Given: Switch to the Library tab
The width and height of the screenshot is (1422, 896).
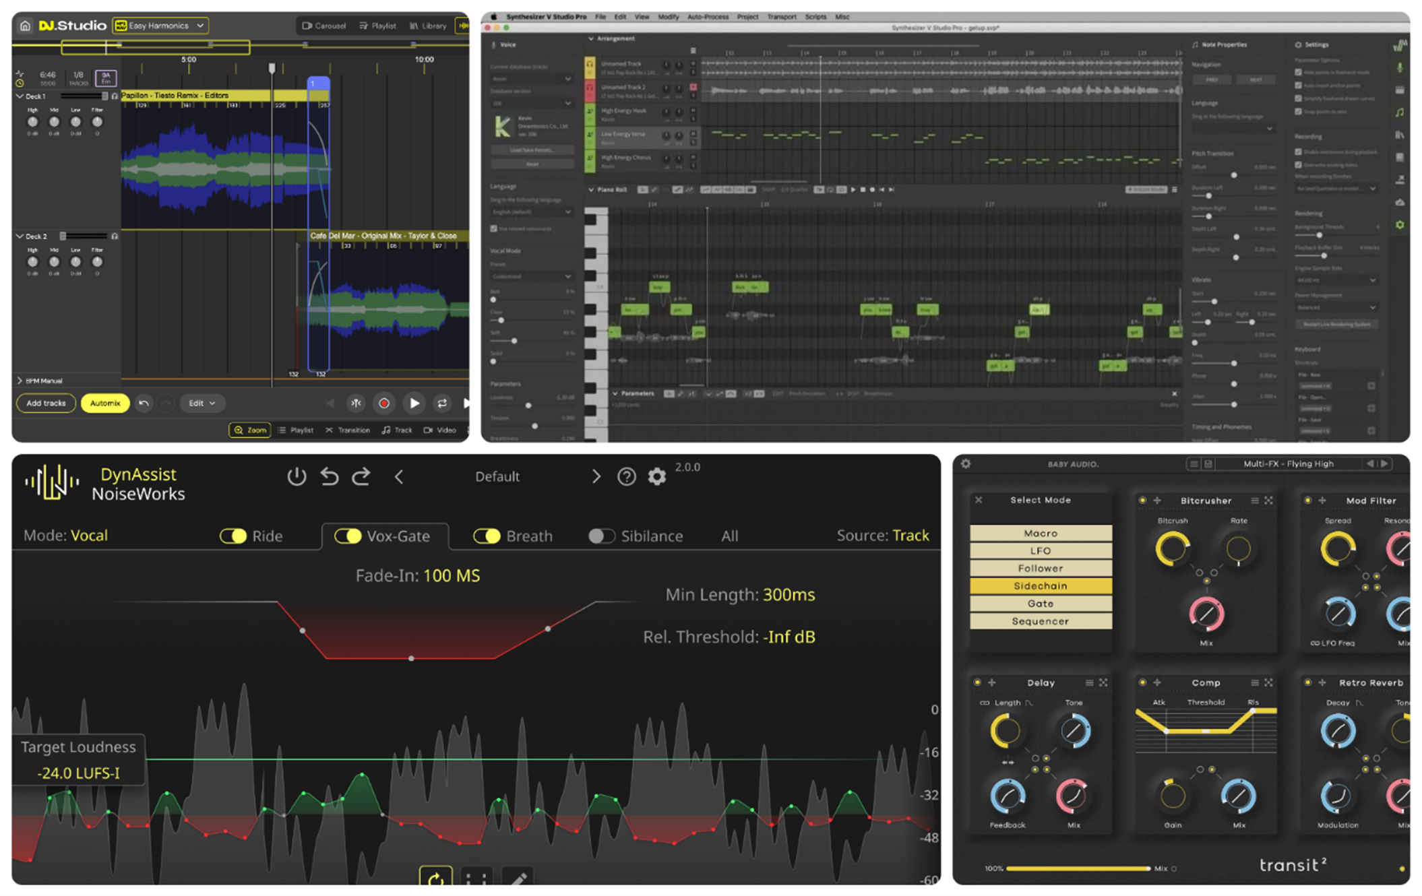Looking at the screenshot, I should 428,26.
